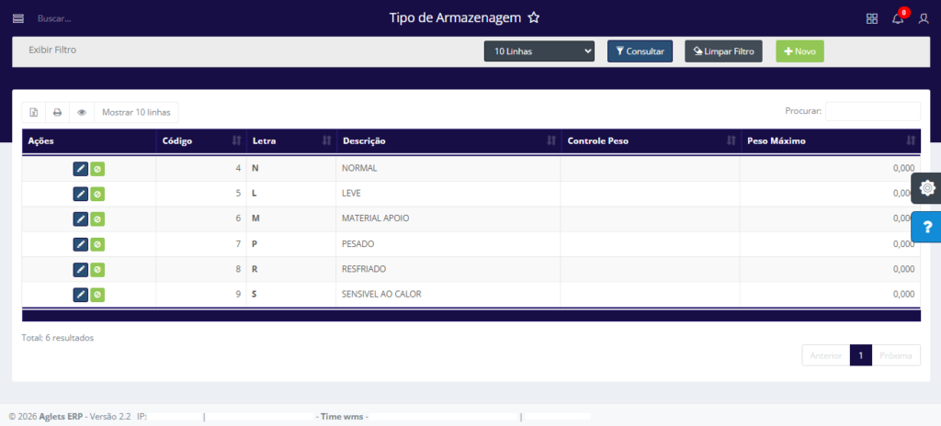The height and width of the screenshot is (426, 941).
Task: Open the user profile icon
Action: click(924, 18)
